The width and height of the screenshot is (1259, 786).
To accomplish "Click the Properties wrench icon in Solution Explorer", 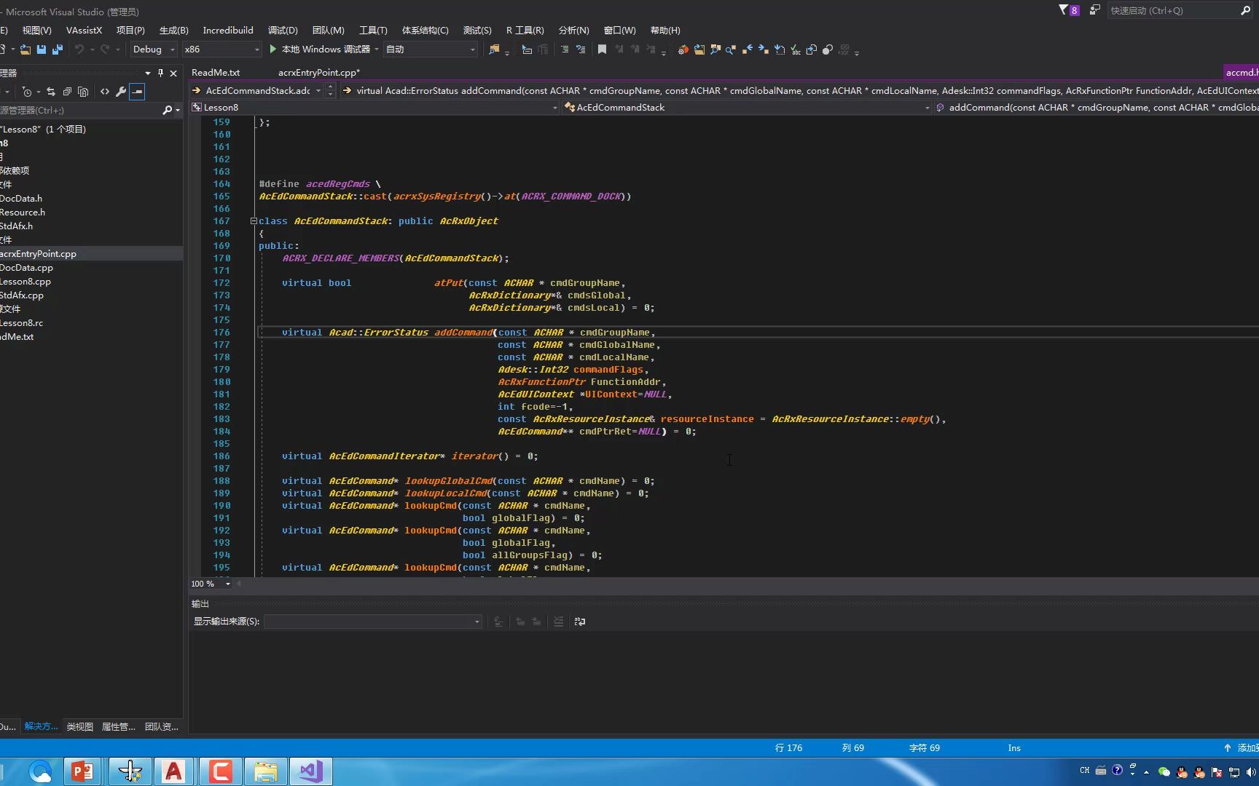I will (x=121, y=92).
